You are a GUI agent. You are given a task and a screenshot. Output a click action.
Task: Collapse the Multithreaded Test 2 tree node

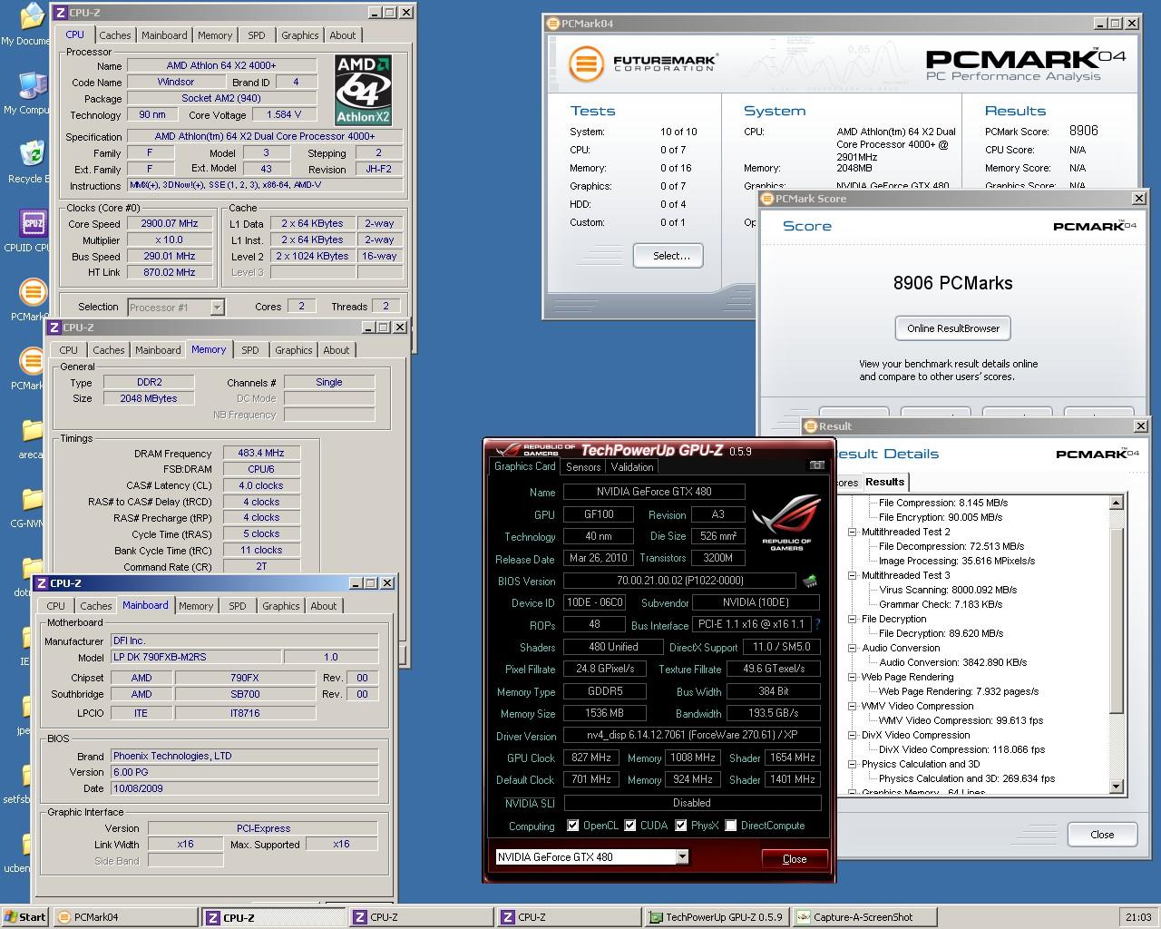(x=853, y=532)
